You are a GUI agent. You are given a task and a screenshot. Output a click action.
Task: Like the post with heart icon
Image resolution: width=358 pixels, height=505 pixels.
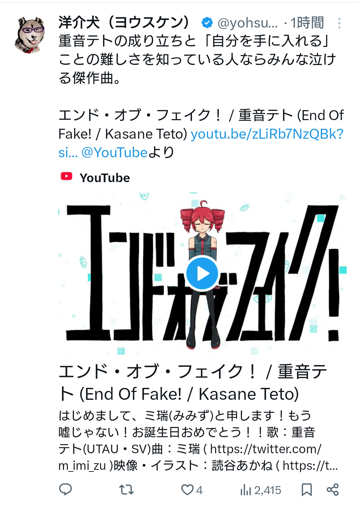pyautogui.click(x=187, y=490)
